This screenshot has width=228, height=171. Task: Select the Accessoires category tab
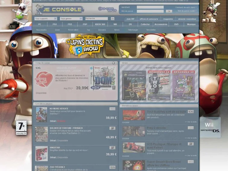point(161,24)
